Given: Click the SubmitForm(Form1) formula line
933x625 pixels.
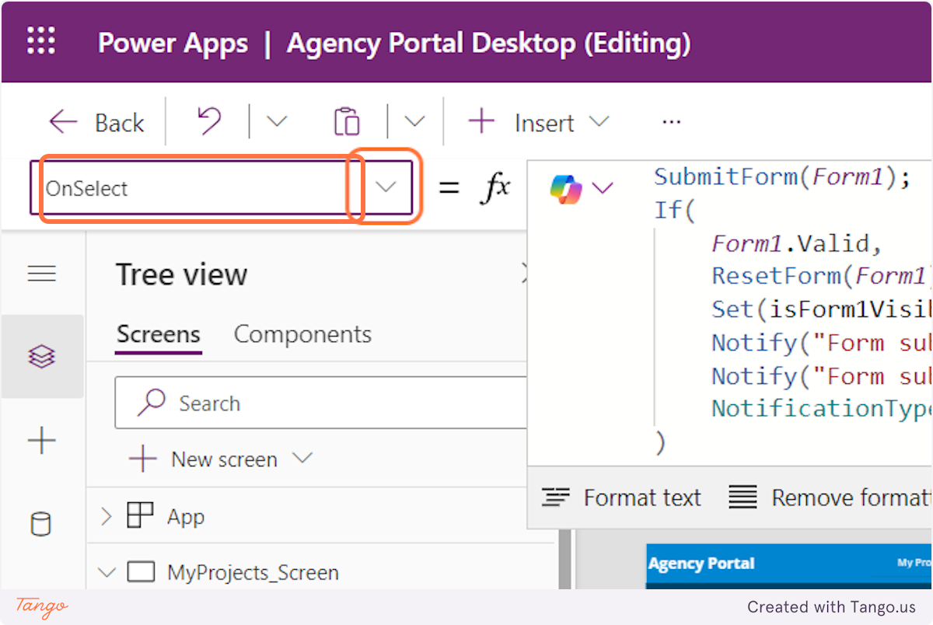Looking at the screenshot, I should click(x=782, y=177).
